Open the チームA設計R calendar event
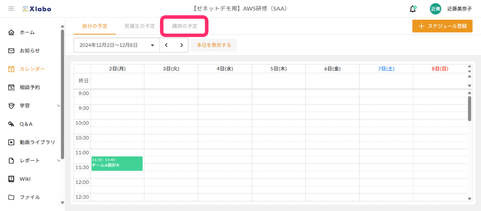Image resolution: width=481 pixels, height=211 pixels. (117, 164)
